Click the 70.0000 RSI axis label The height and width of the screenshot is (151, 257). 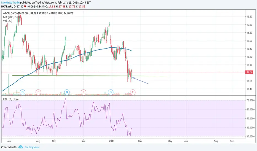coord(250,100)
